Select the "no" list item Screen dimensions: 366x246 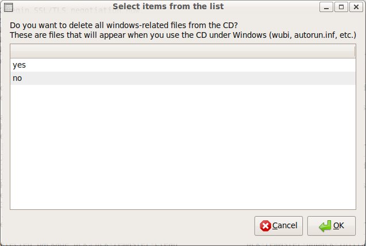point(17,78)
